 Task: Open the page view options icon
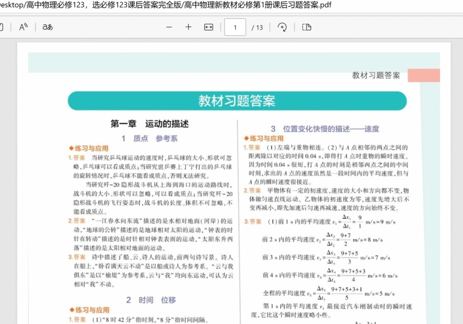click(307, 27)
